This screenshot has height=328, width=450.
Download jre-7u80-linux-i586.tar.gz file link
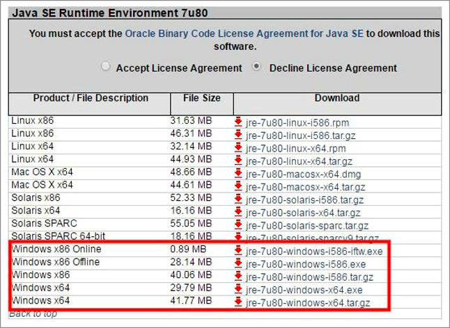tap(300, 136)
